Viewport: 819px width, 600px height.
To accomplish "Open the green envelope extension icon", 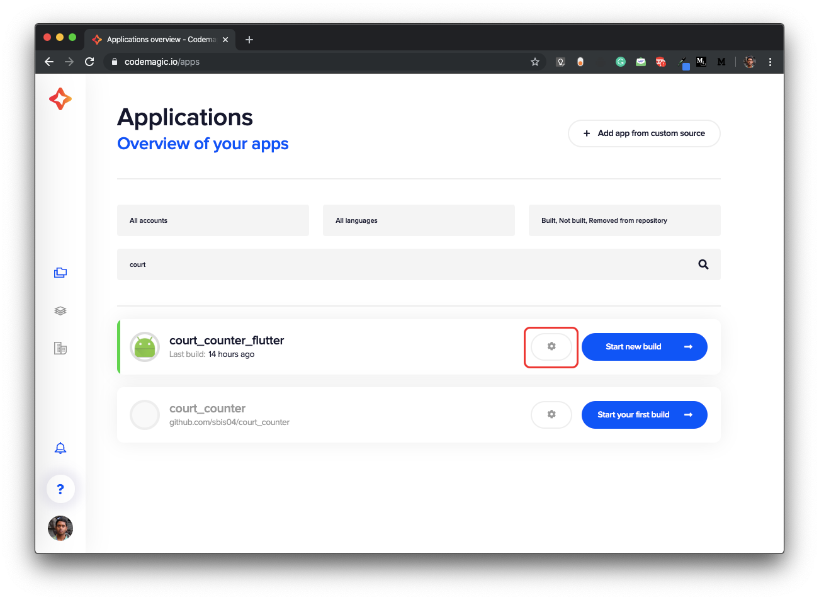I will (641, 62).
